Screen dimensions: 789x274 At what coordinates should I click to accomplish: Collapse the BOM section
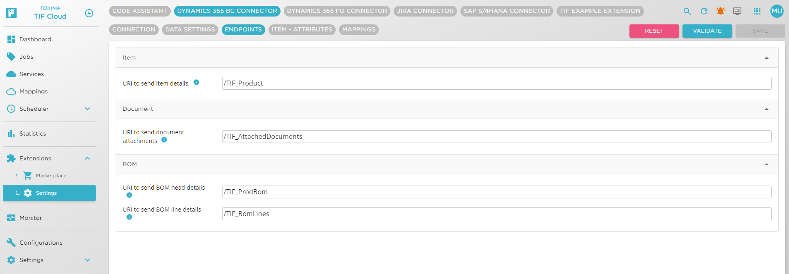coord(766,164)
